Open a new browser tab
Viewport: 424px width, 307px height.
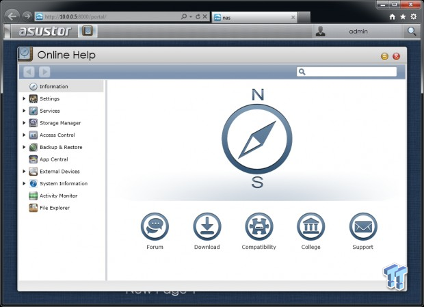pyautogui.click(x=304, y=18)
